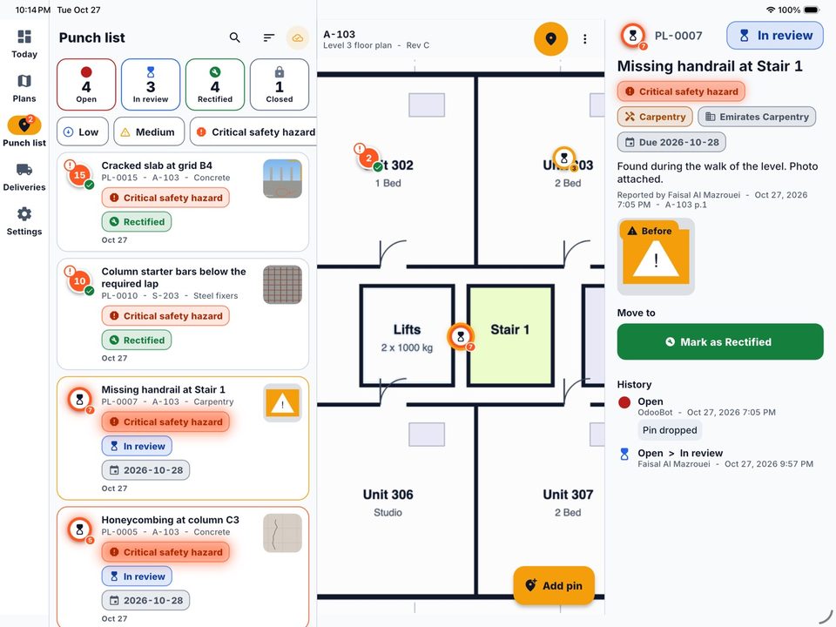Open the plan's three-dot overflow menu
Screen dimensions: 836x627
(585, 39)
